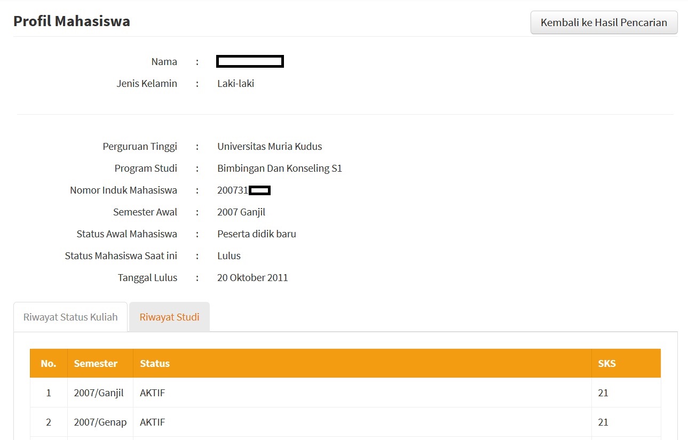The width and height of the screenshot is (688, 440).
Task: Click the graduation date 20 Oktober 2011
Action: [x=252, y=277]
